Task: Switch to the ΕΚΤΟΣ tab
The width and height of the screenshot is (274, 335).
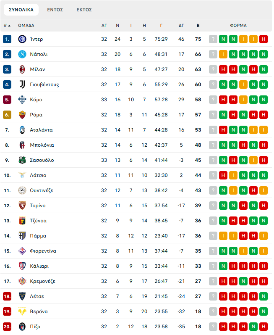Action: pyautogui.click(x=84, y=10)
